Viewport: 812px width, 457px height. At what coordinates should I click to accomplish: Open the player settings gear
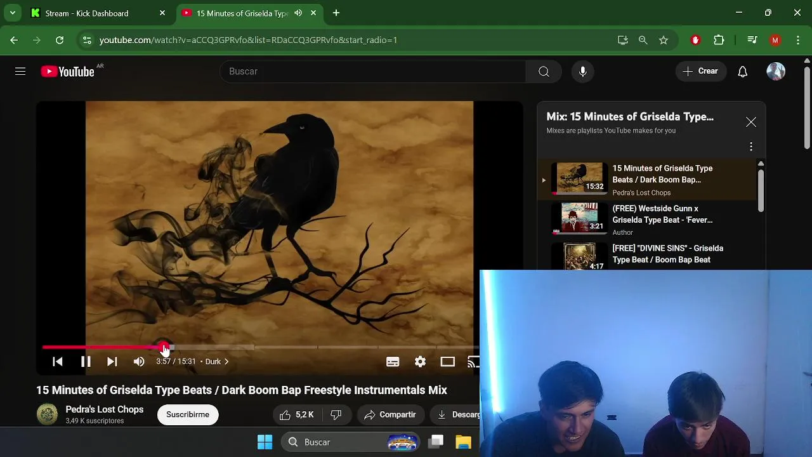pyautogui.click(x=420, y=362)
